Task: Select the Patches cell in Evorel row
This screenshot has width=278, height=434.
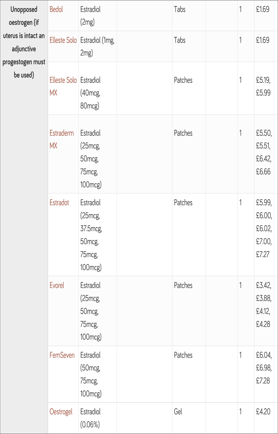Action: (x=189, y=311)
